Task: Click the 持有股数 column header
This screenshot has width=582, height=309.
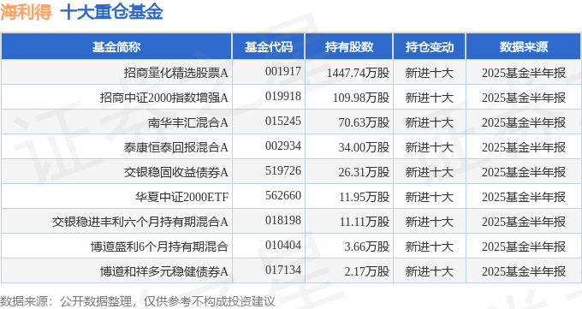Action: point(349,47)
